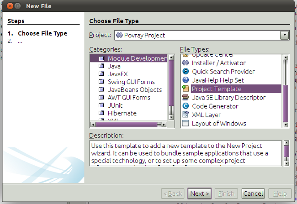
Task: Select the JavaHelp Help Set icon
Action: click(186, 80)
